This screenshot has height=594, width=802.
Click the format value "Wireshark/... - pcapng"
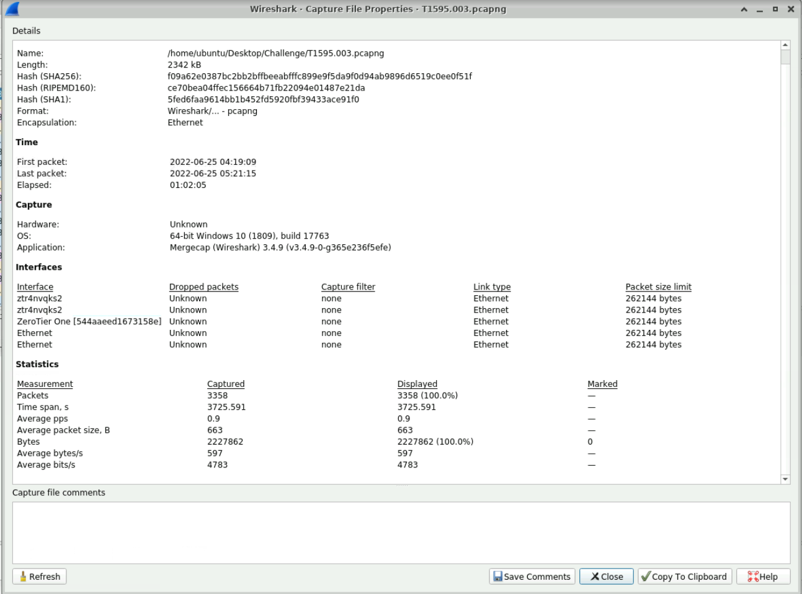point(212,111)
